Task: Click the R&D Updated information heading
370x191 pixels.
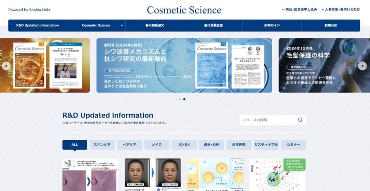Action: pos(108,115)
